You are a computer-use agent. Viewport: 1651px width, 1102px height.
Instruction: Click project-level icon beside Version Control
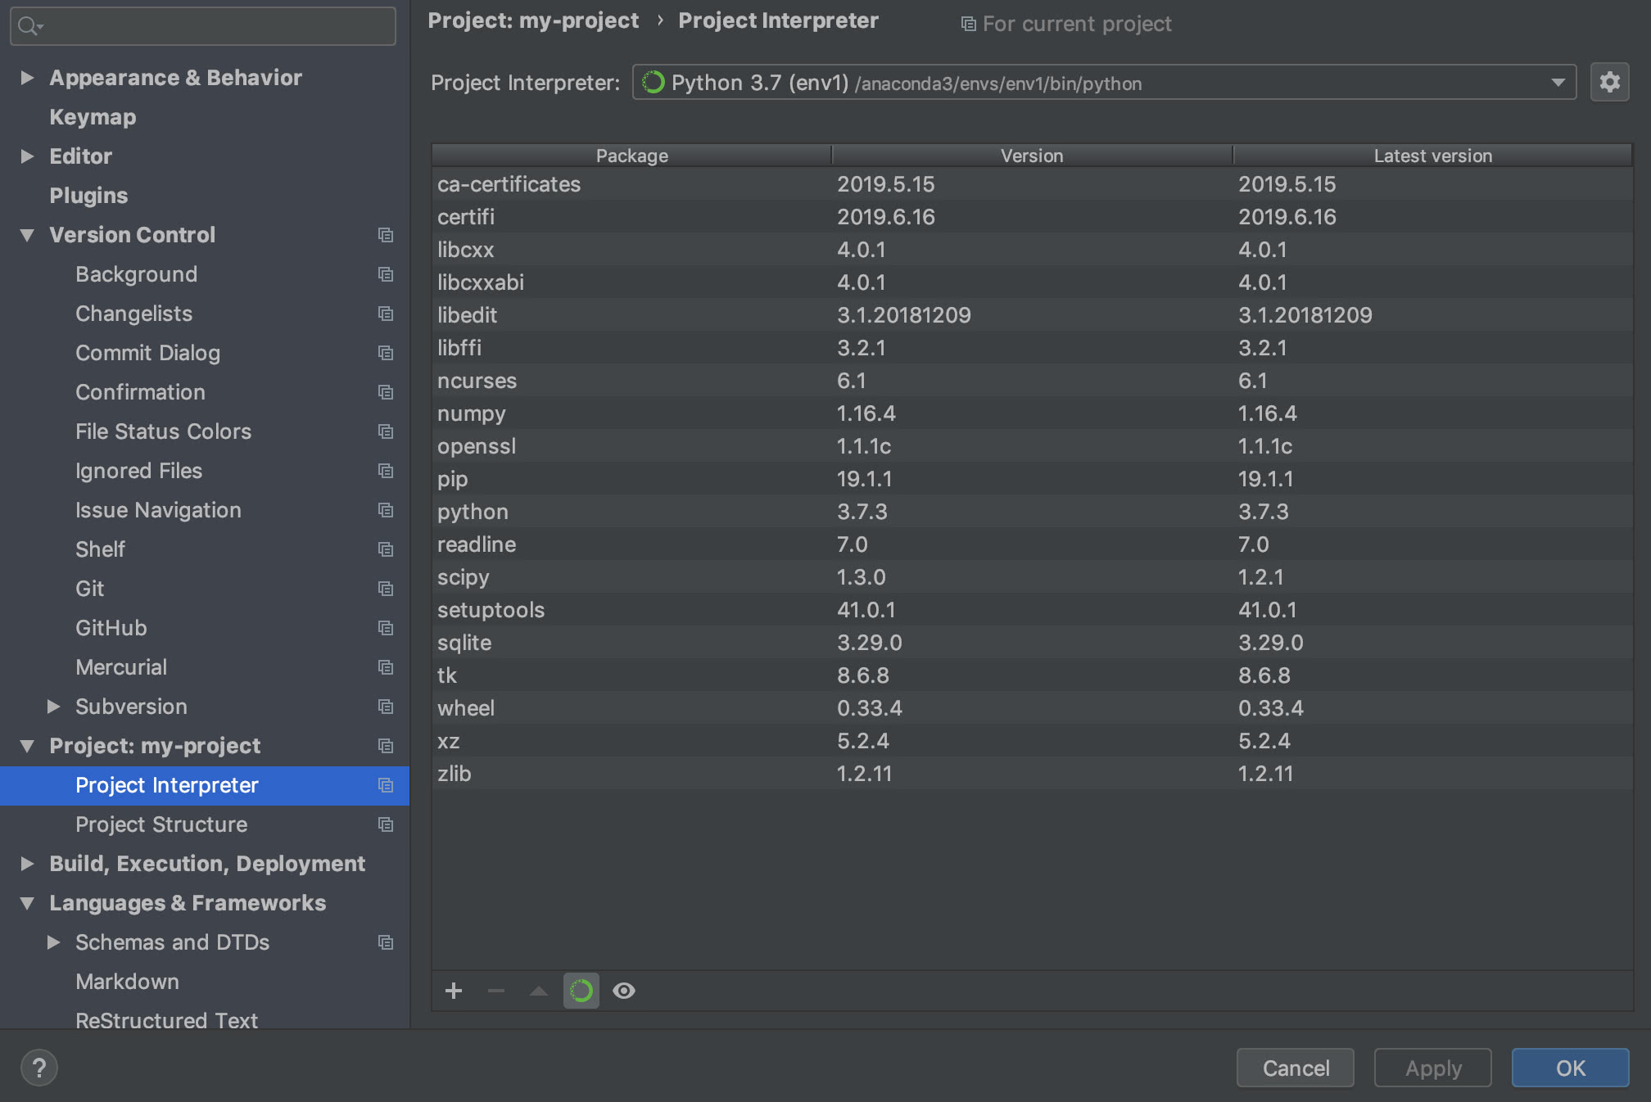coord(386,235)
